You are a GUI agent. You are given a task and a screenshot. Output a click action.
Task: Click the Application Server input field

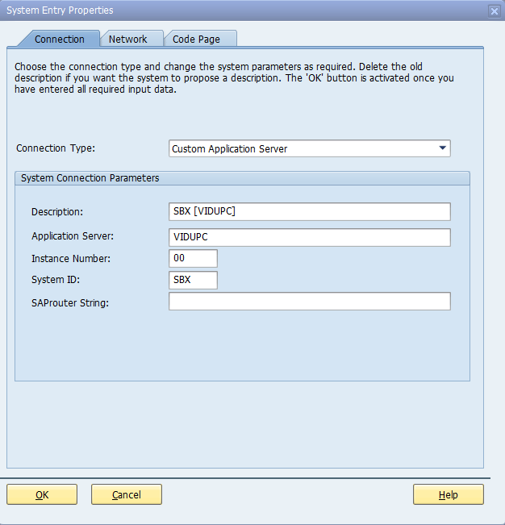pyautogui.click(x=310, y=237)
